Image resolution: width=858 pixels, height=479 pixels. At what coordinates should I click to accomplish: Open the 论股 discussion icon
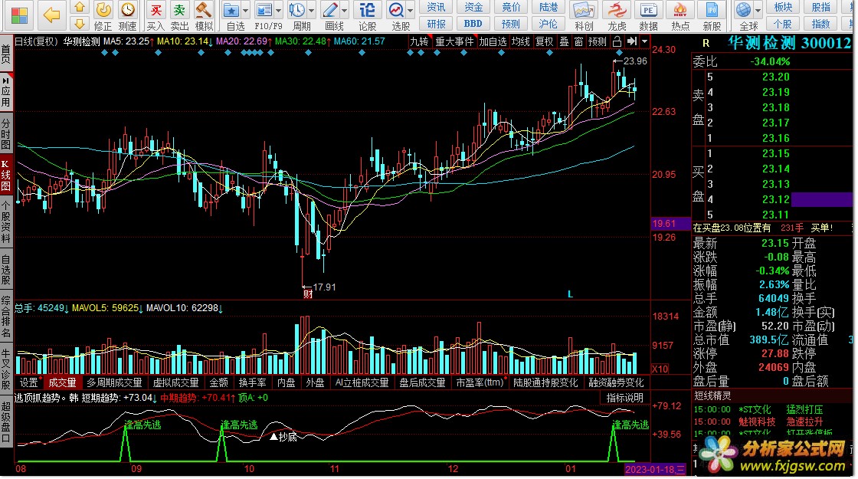click(x=367, y=10)
